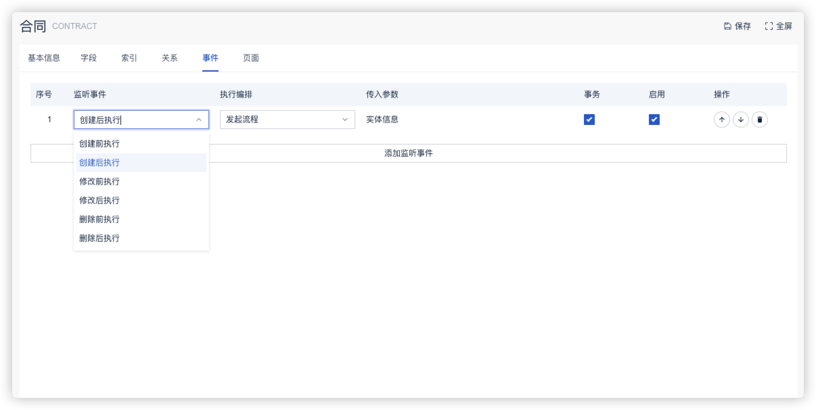Collapse the 监听事件 dropdown arrow

pyautogui.click(x=199, y=120)
